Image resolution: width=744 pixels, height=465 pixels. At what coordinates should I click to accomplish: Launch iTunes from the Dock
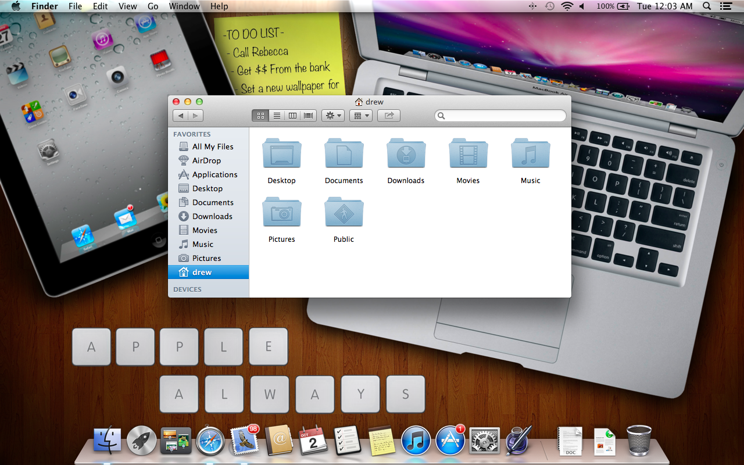click(x=416, y=440)
